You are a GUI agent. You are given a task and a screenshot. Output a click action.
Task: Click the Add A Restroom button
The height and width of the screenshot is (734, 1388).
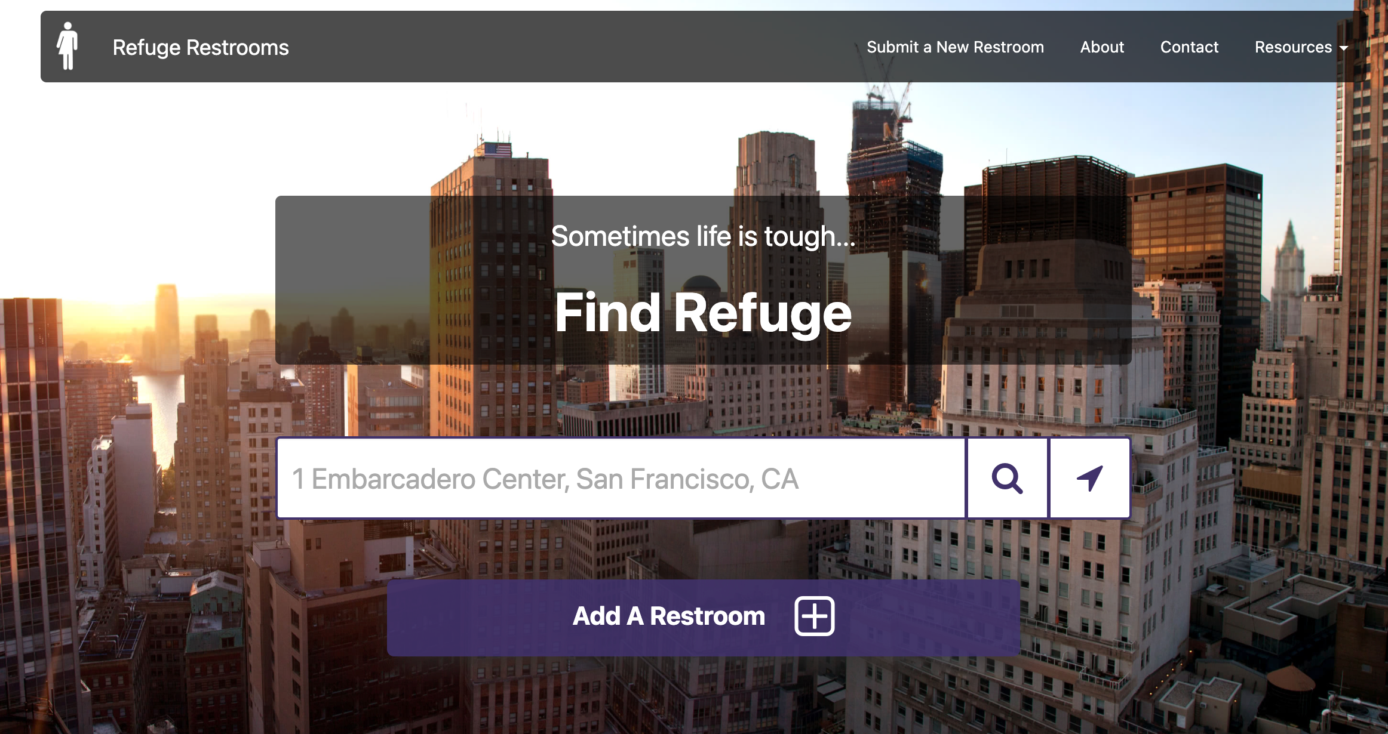pos(703,617)
